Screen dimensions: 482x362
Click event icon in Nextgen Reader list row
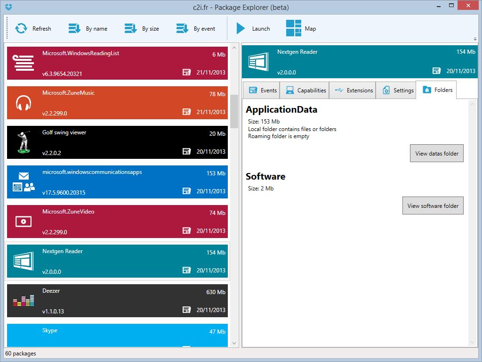coord(186,270)
